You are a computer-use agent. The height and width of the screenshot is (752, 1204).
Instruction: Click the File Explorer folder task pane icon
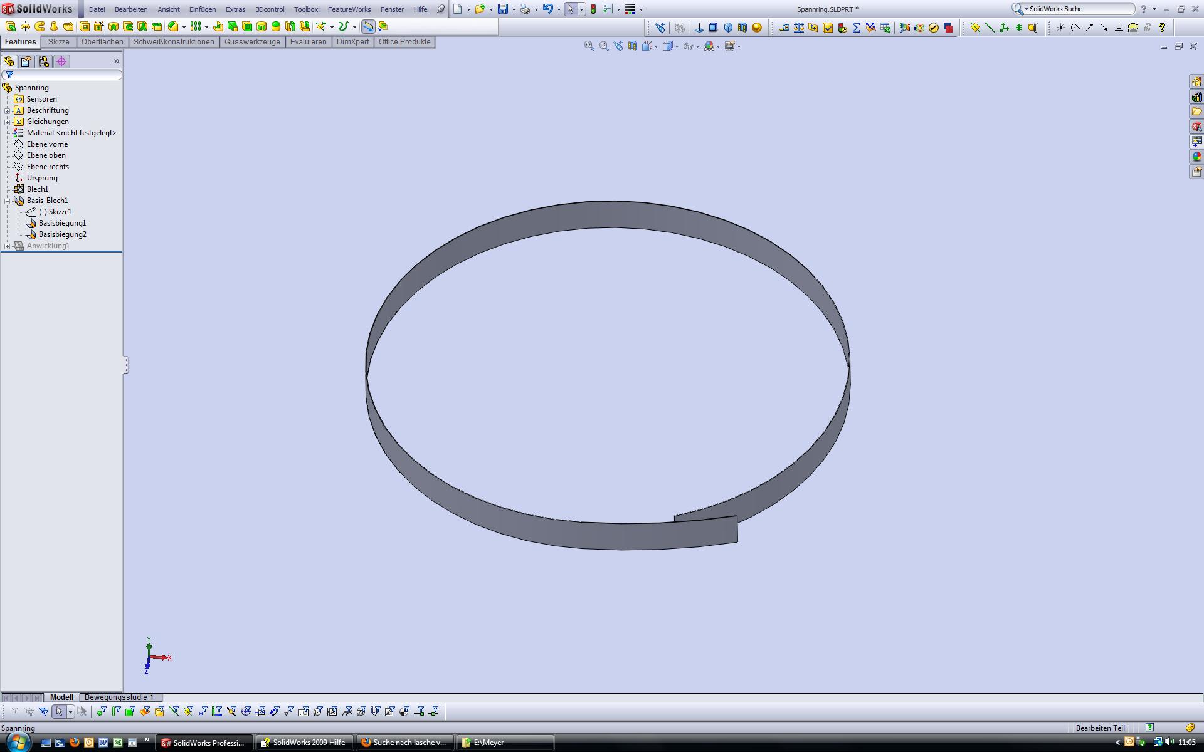pyautogui.click(x=1196, y=112)
